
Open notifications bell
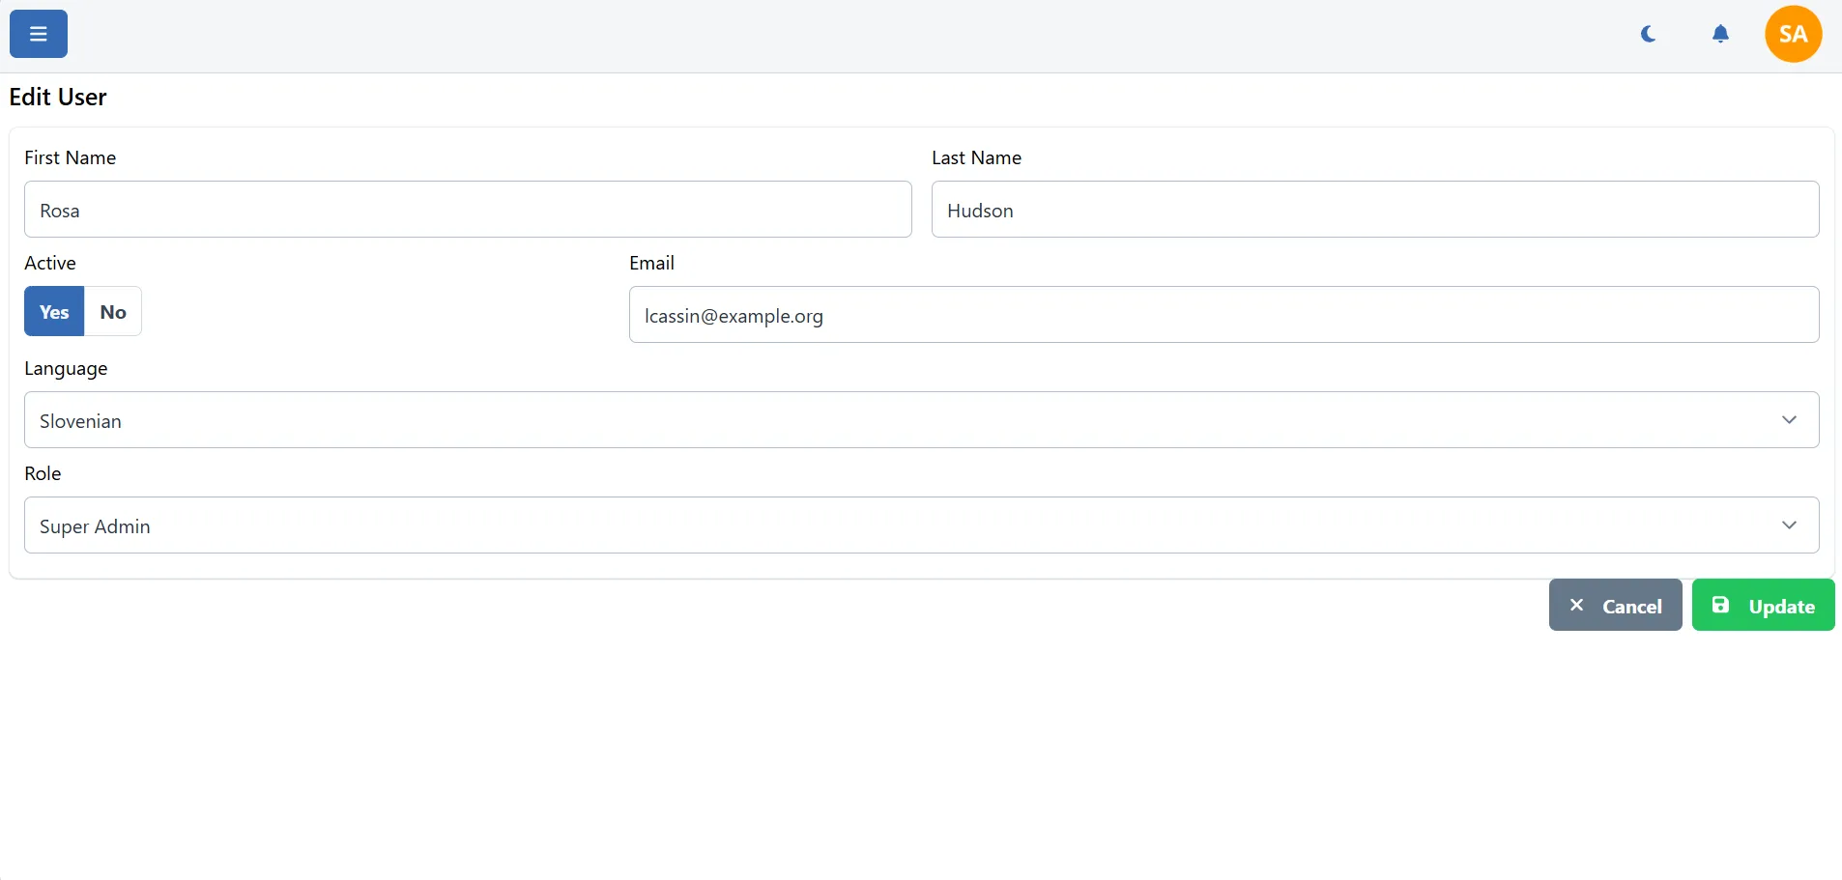[x=1720, y=34]
